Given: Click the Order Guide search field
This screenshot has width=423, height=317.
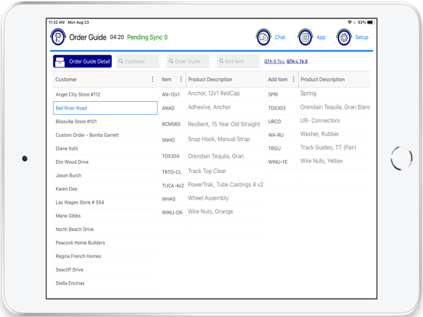Looking at the screenshot, I should [188, 61].
